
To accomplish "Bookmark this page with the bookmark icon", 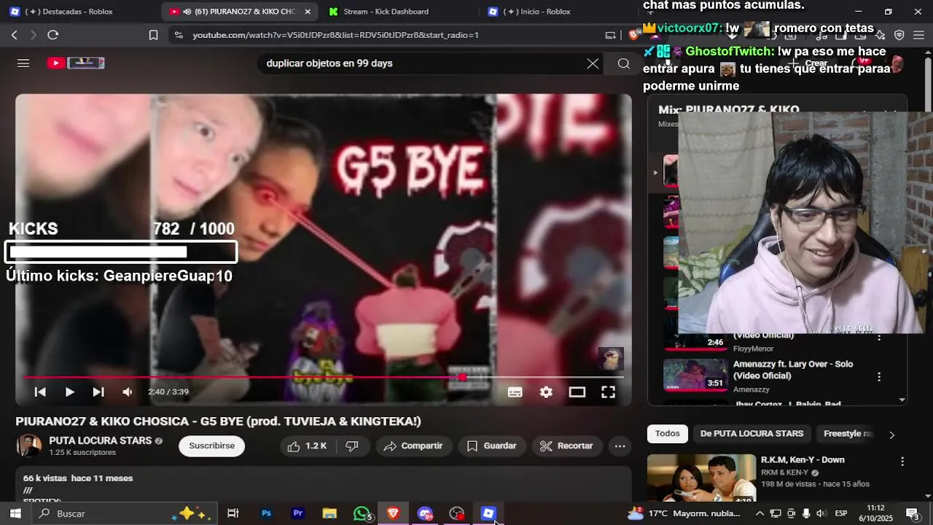I will click(153, 35).
